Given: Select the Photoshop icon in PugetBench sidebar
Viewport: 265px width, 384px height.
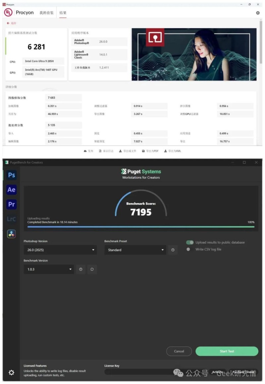Looking at the screenshot, I should [11, 175].
